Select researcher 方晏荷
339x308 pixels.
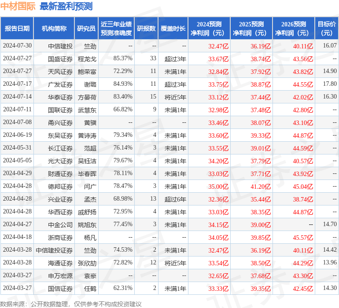pyautogui.click(x=87, y=97)
